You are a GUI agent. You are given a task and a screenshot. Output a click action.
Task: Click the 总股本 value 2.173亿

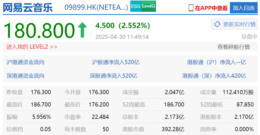(x=174, y=117)
